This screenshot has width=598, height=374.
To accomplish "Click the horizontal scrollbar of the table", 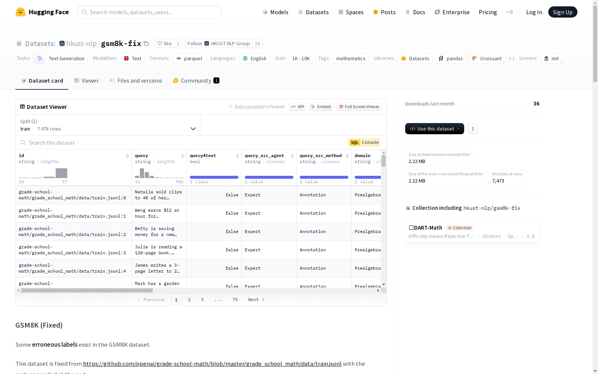I will [x=87, y=290].
